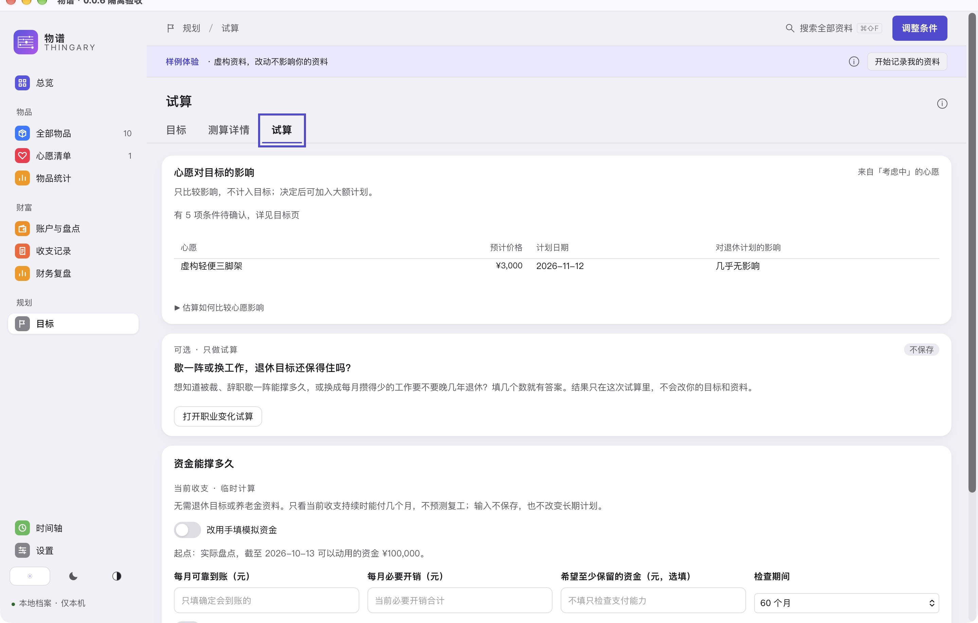
Task: Click the 全部物品 cube icon
Action: click(x=22, y=133)
